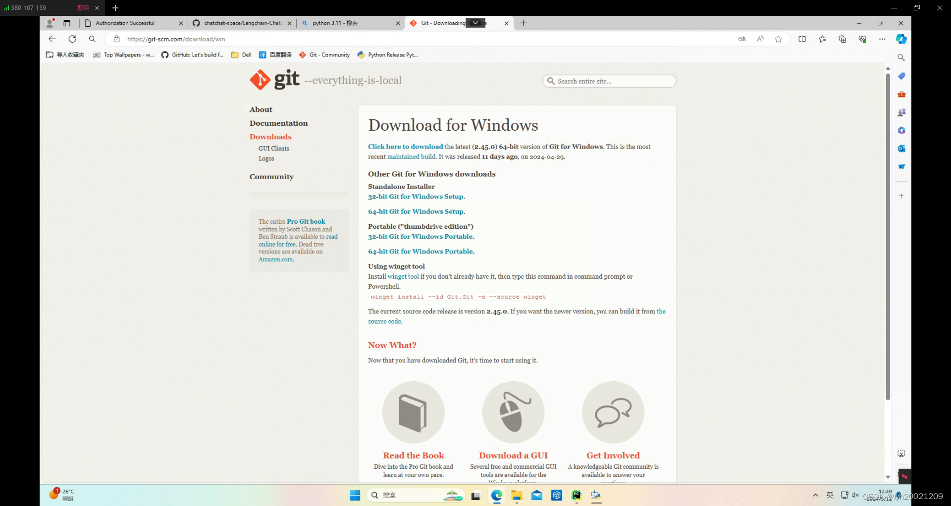
Task: Open the Pro Git book link
Action: tap(306, 221)
